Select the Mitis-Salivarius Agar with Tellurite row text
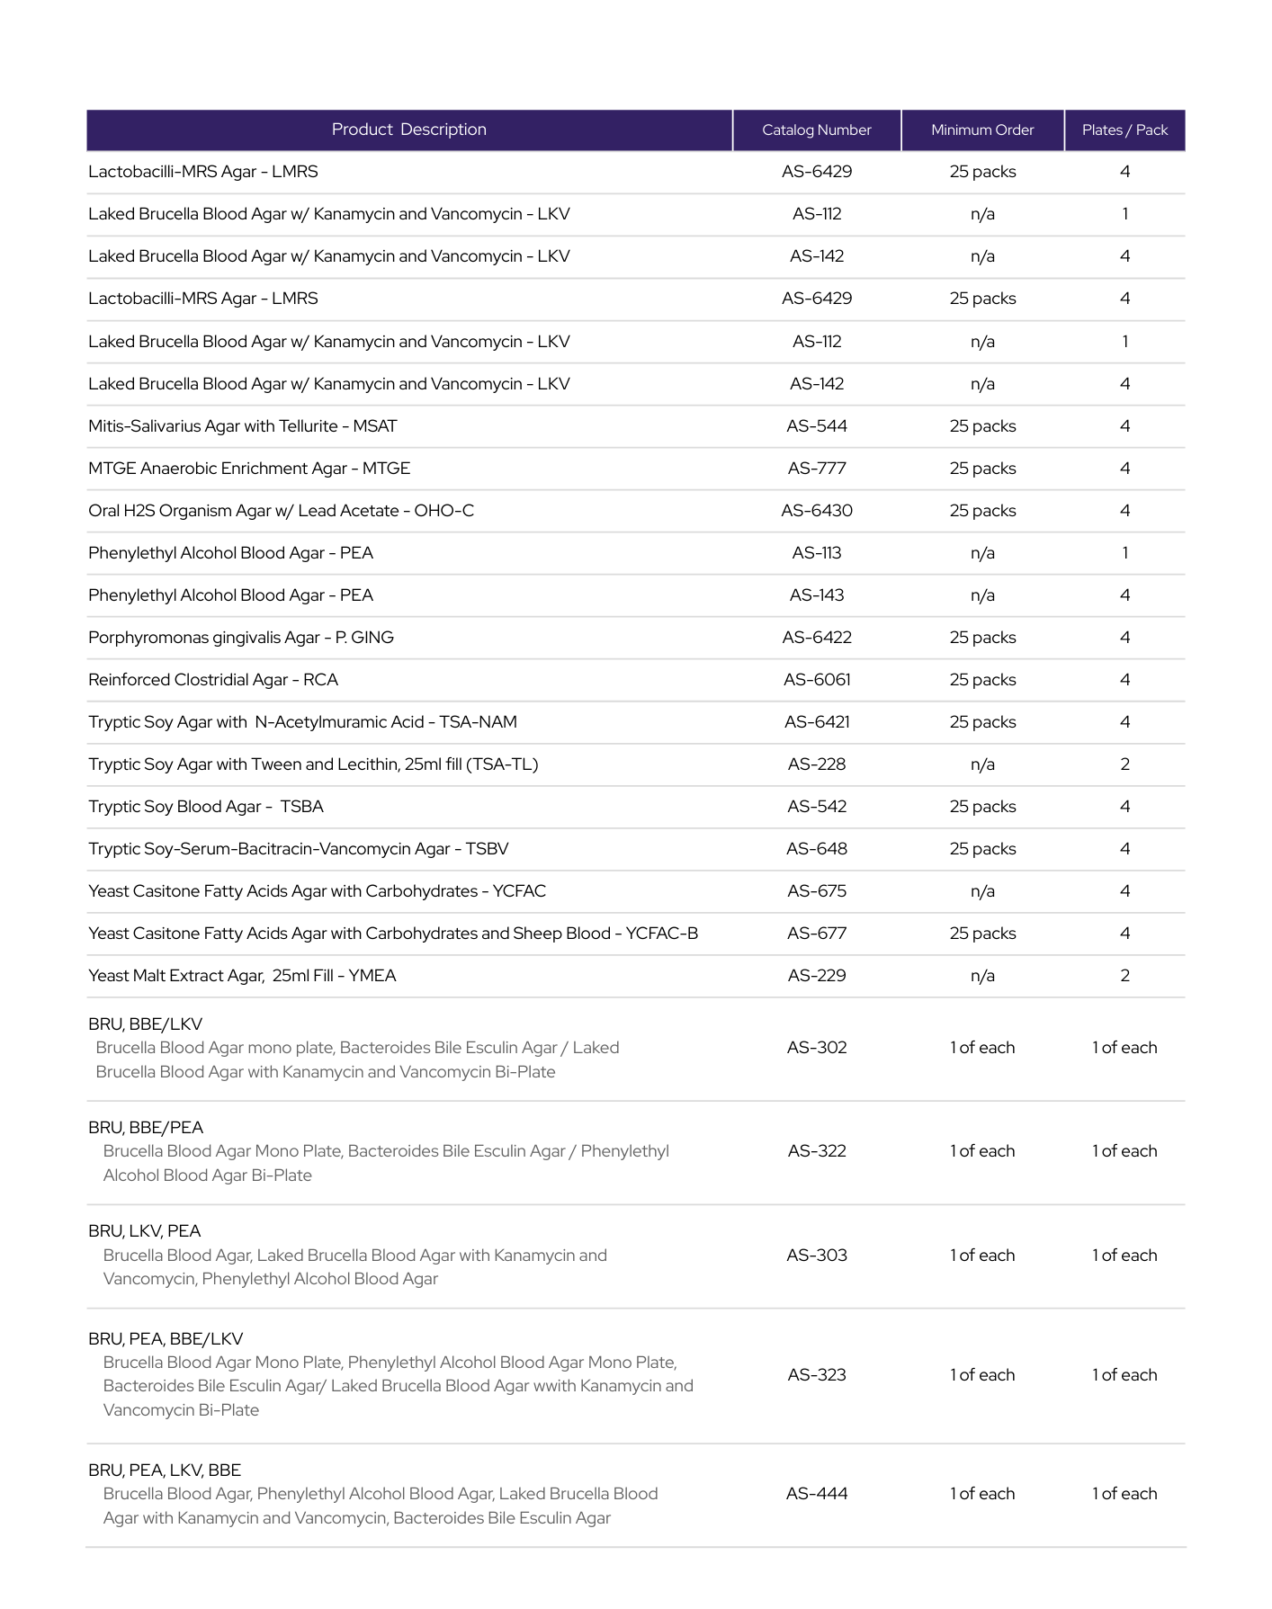Screen dimensions: 1272x1609 pos(243,426)
